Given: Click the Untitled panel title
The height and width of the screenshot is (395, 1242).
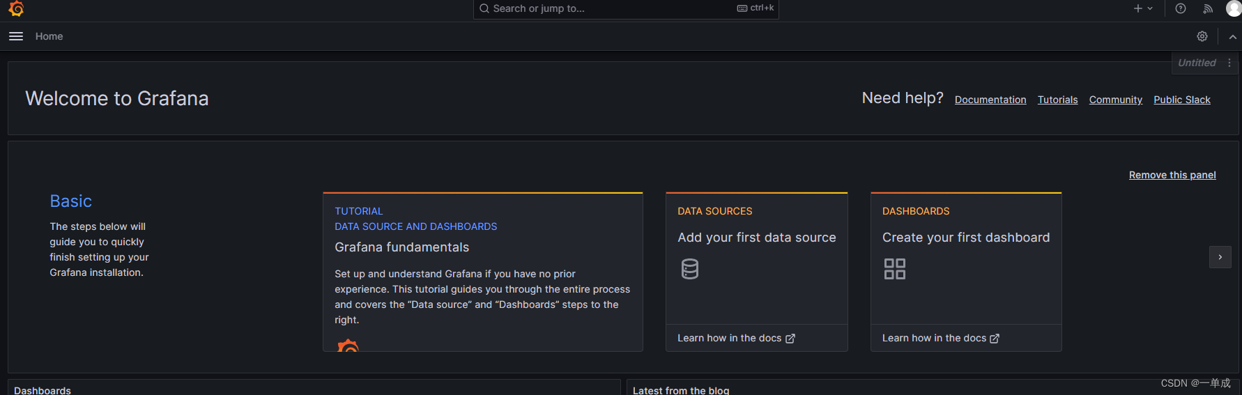Looking at the screenshot, I should pos(1197,63).
